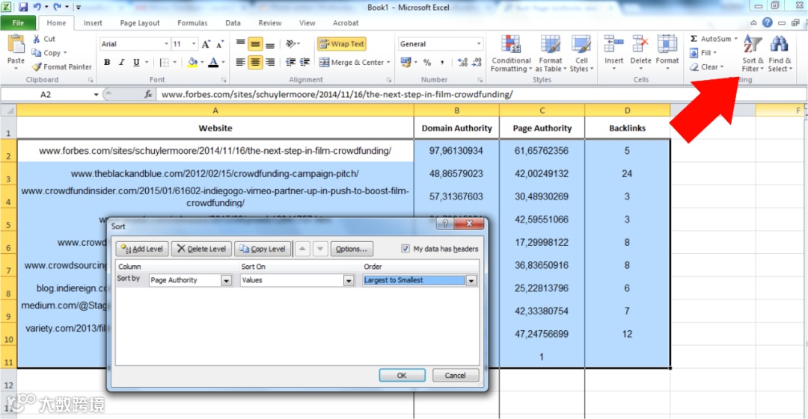This screenshot has height=419, width=808.
Task: Click Decrease Indent icon
Action: 290,62
